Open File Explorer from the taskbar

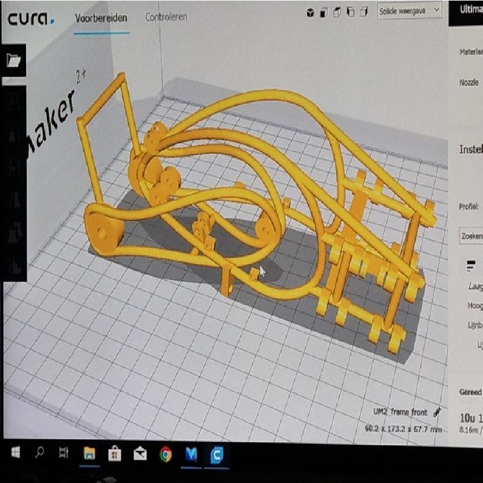[x=89, y=453]
